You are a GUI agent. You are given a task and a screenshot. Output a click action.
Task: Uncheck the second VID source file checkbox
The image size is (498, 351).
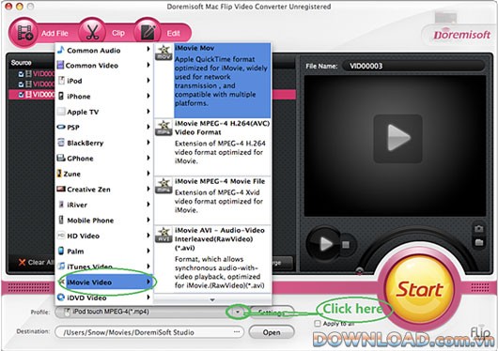point(21,84)
